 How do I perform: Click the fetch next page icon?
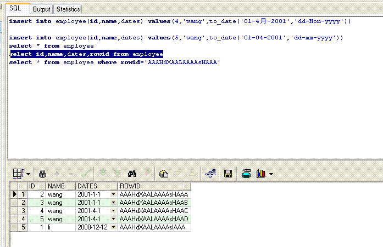point(103,173)
